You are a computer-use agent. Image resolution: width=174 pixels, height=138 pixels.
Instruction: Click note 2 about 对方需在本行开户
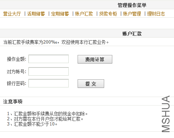pos(45,119)
